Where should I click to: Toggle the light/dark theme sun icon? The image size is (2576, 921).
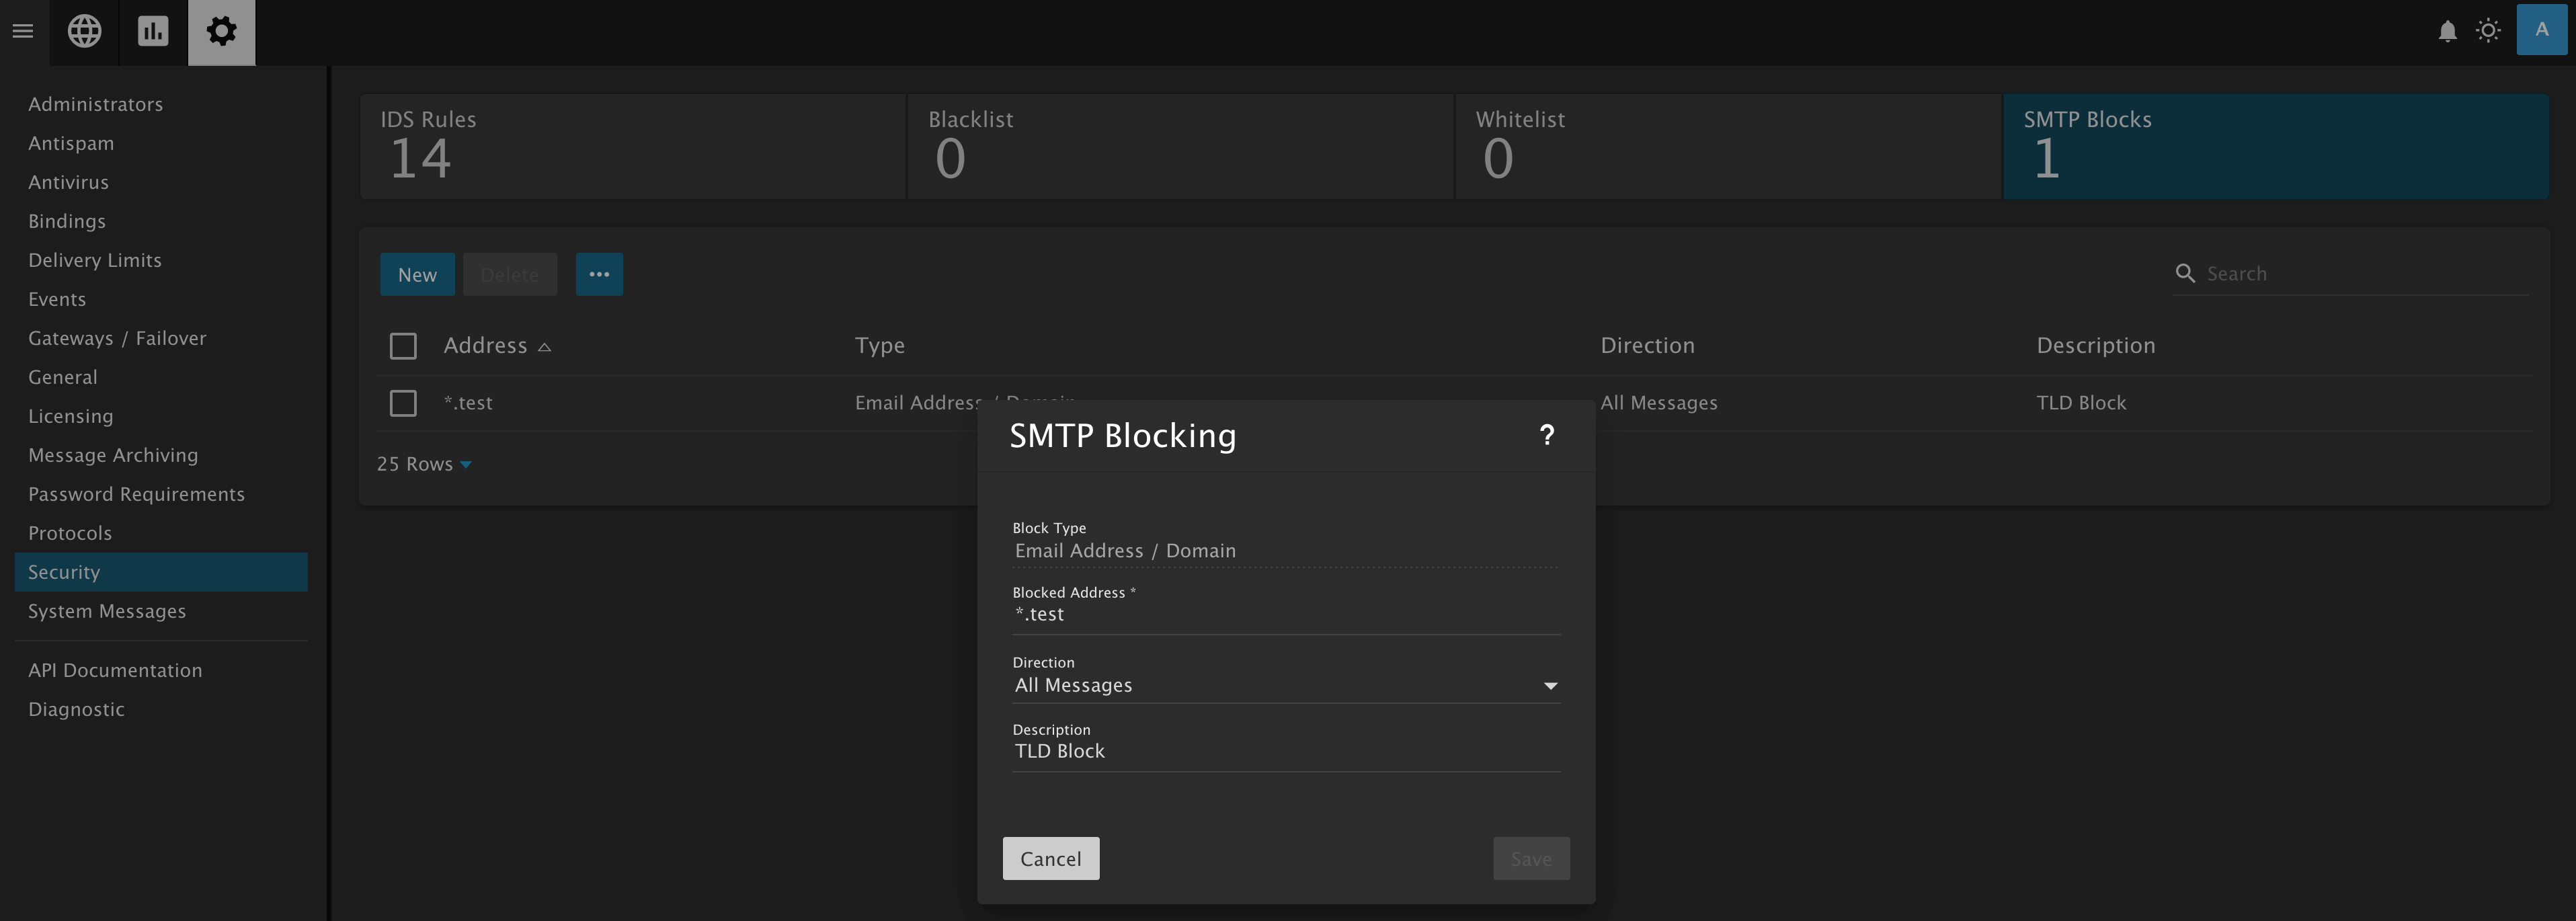(2488, 31)
